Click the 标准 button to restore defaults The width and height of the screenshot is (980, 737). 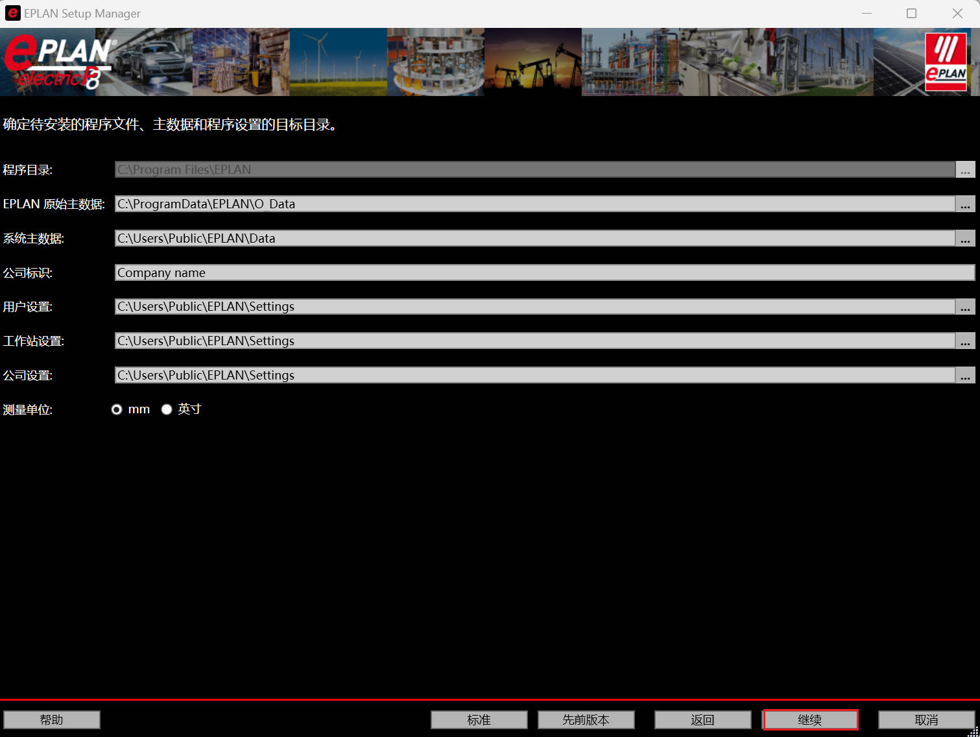tap(479, 719)
